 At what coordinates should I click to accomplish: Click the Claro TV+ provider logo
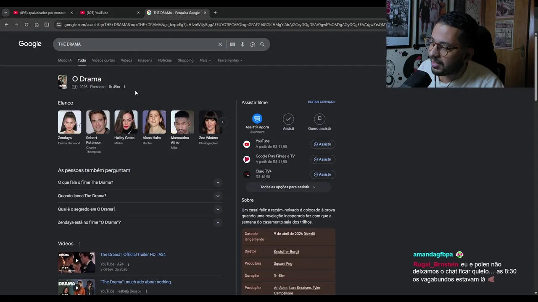click(x=247, y=174)
